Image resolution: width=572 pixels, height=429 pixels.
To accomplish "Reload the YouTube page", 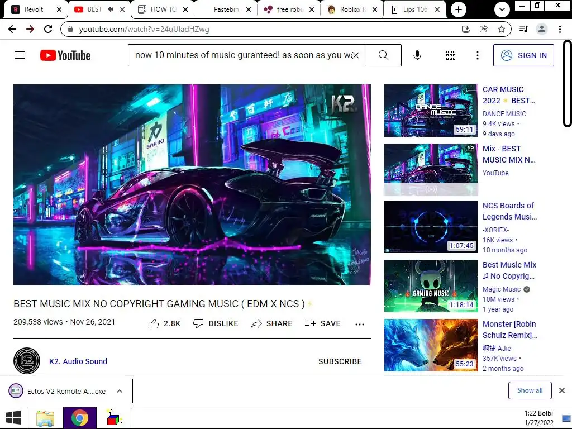I will [48, 29].
